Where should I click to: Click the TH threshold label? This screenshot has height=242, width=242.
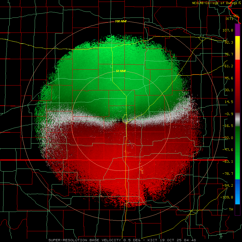[231, 209]
